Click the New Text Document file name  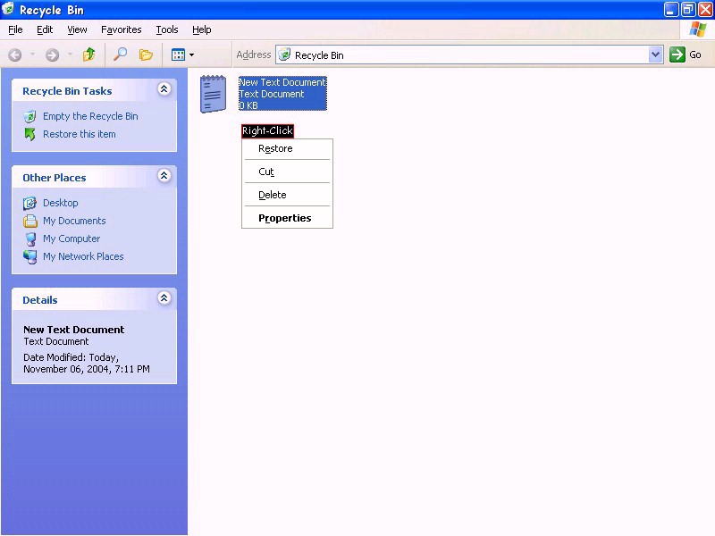pos(282,82)
